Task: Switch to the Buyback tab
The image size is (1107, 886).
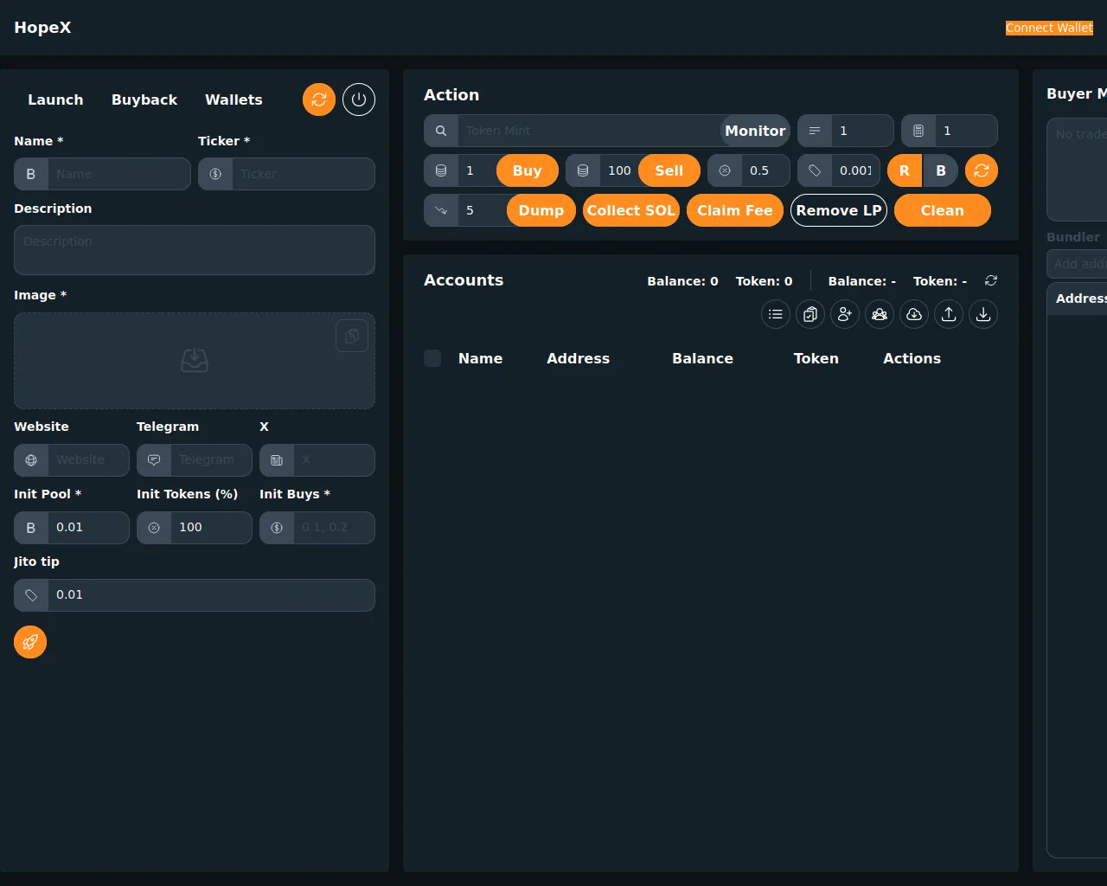Action: (x=144, y=100)
